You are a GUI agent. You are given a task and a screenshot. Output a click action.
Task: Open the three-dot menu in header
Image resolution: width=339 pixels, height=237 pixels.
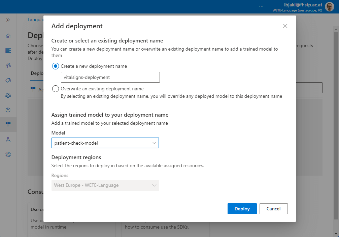pos(261,7)
